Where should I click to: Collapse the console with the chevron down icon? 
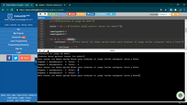pyautogui.click(x=40, y=51)
